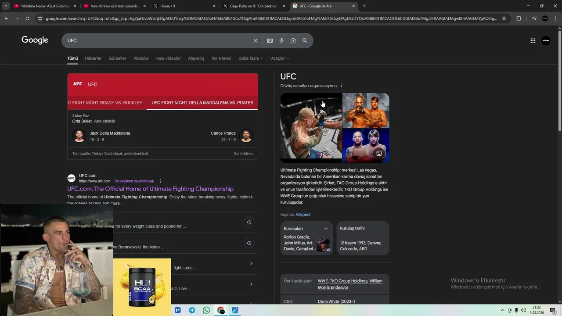Search by image with Google Lens
Viewport: 562px width, 316px height.
tap(293, 40)
